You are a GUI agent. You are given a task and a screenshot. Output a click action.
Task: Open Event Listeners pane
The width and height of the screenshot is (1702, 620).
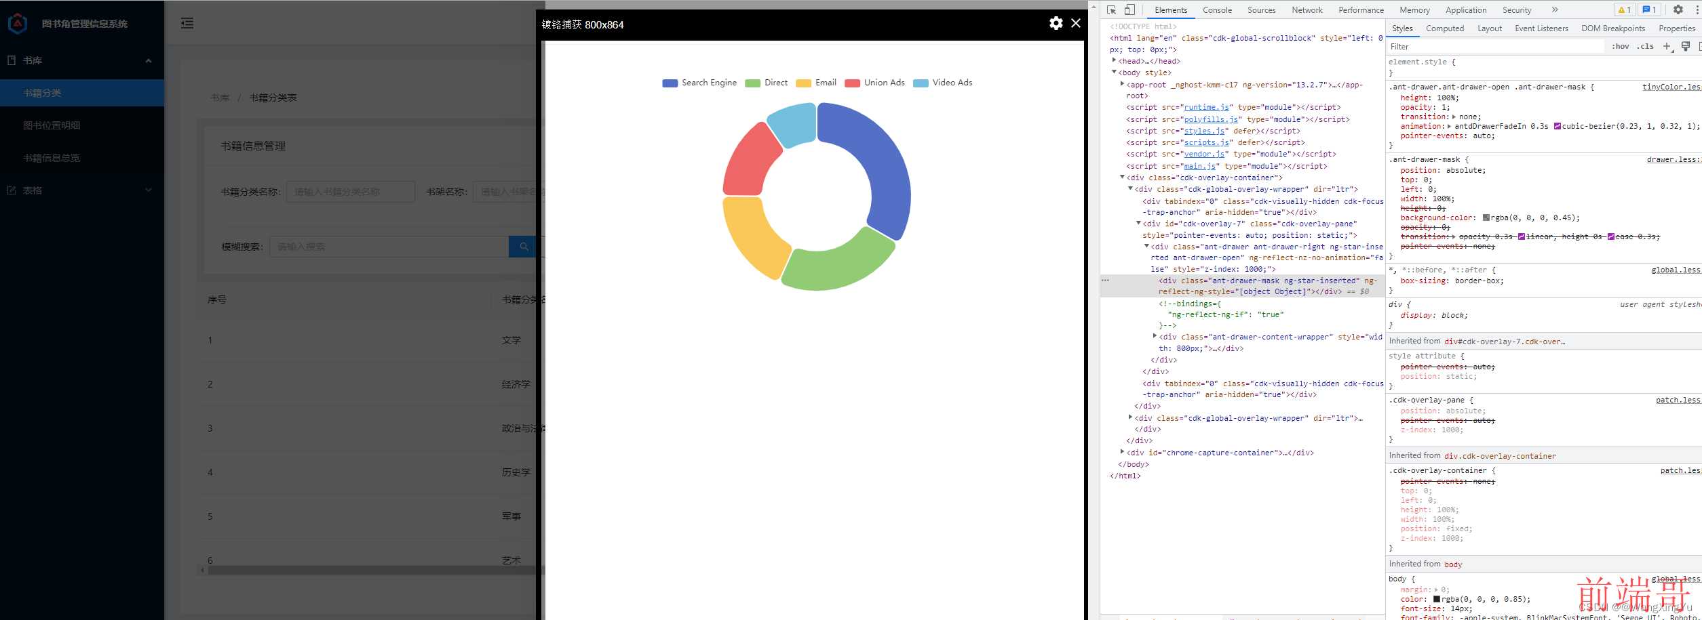1541,28
